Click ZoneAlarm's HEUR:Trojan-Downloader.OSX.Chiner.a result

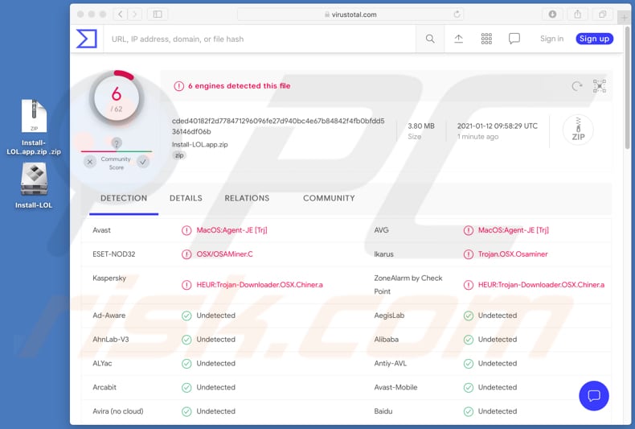[x=541, y=285]
